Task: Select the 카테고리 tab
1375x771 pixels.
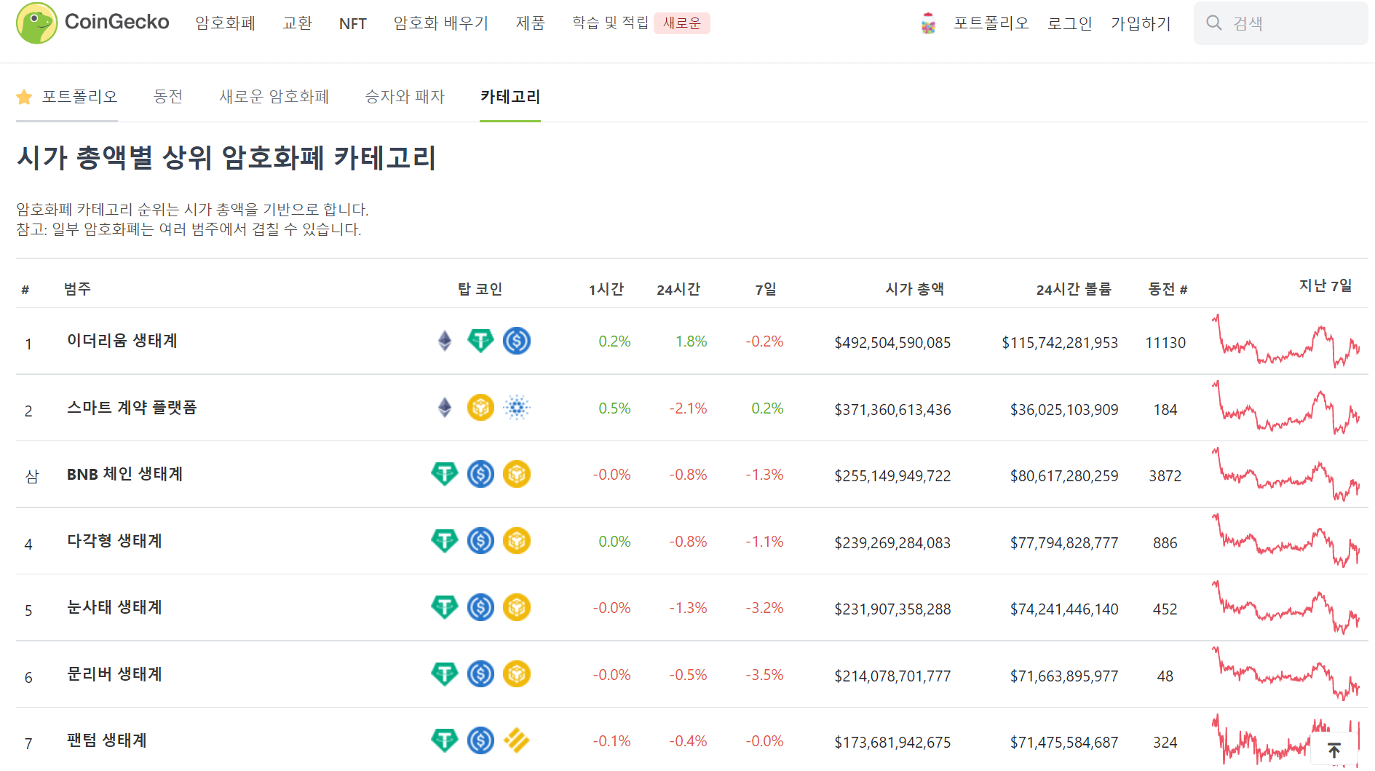Action: pos(510,97)
